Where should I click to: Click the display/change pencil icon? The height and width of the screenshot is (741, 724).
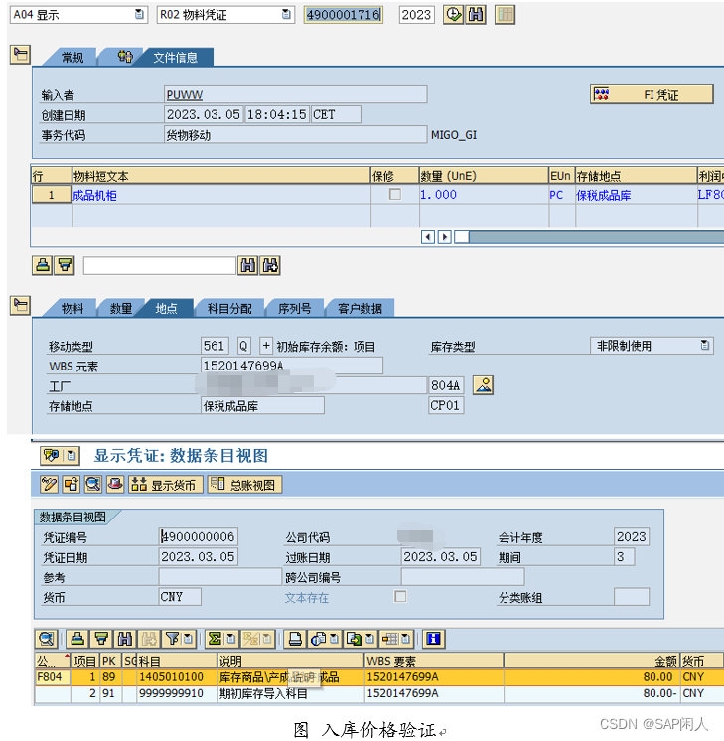(49, 485)
